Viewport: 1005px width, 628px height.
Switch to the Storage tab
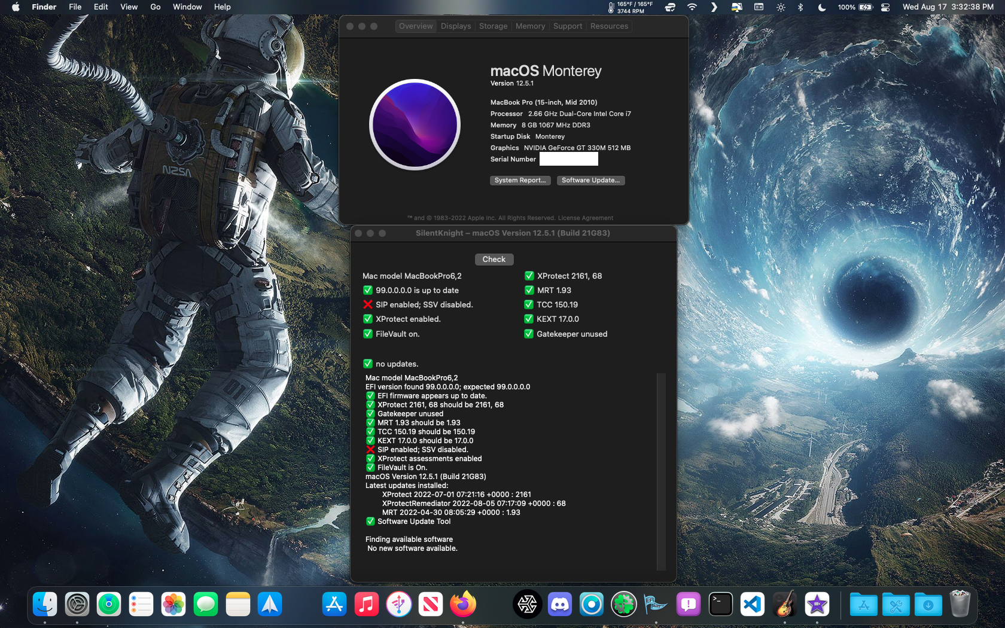pos(494,26)
